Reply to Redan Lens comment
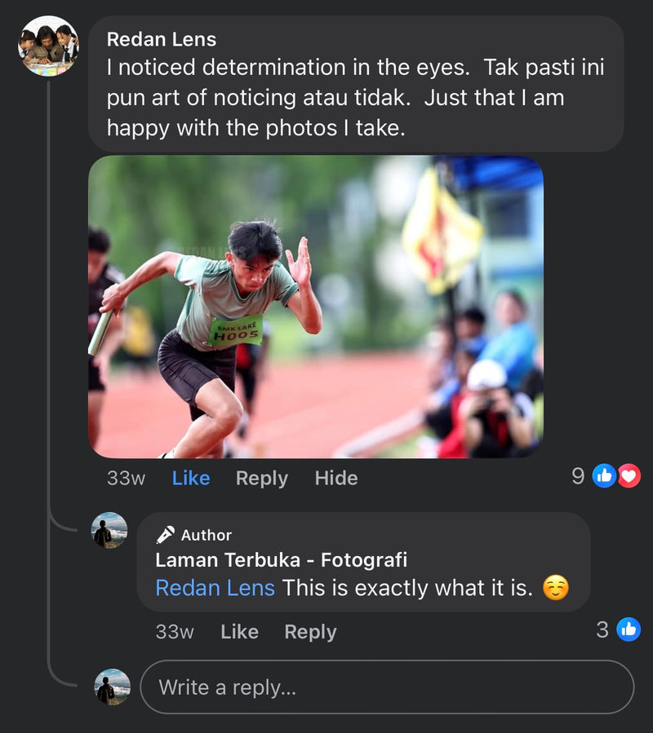The width and height of the screenshot is (653, 733). (261, 478)
